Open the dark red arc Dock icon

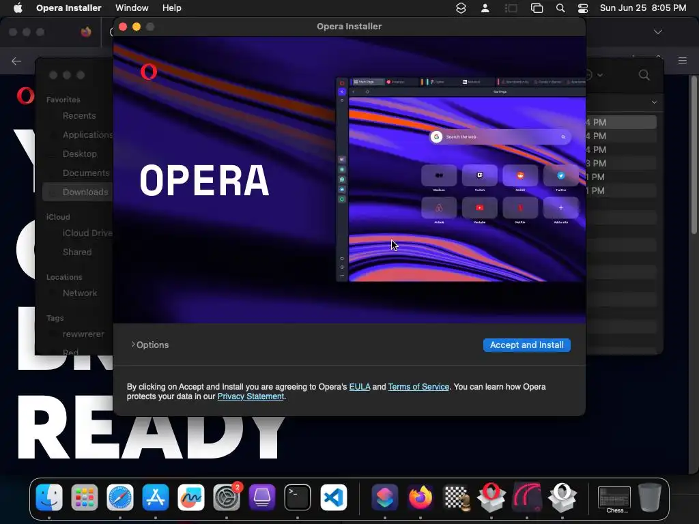[x=527, y=497]
